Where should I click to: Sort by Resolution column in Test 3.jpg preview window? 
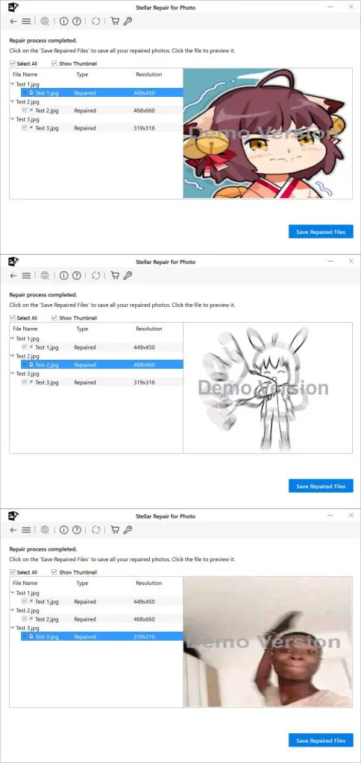click(x=149, y=583)
